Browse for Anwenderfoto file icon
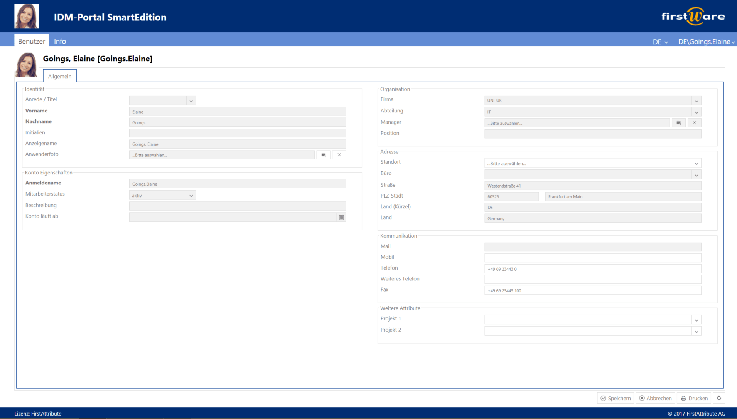 click(x=324, y=155)
